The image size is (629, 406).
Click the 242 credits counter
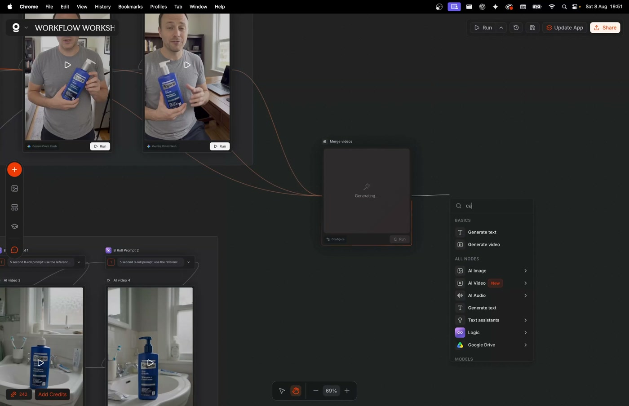(19, 395)
